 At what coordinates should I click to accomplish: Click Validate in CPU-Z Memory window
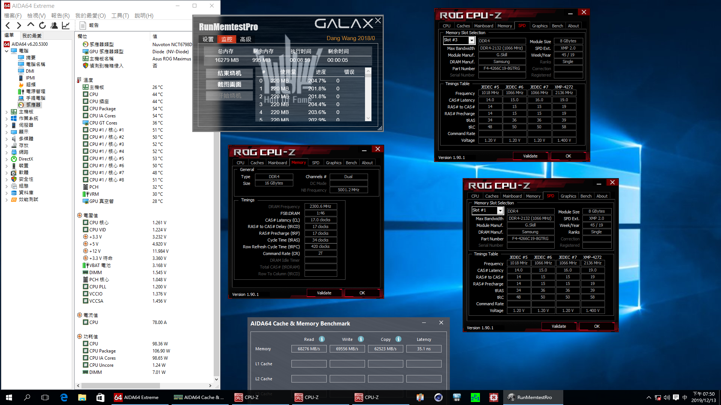pyautogui.click(x=324, y=293)
